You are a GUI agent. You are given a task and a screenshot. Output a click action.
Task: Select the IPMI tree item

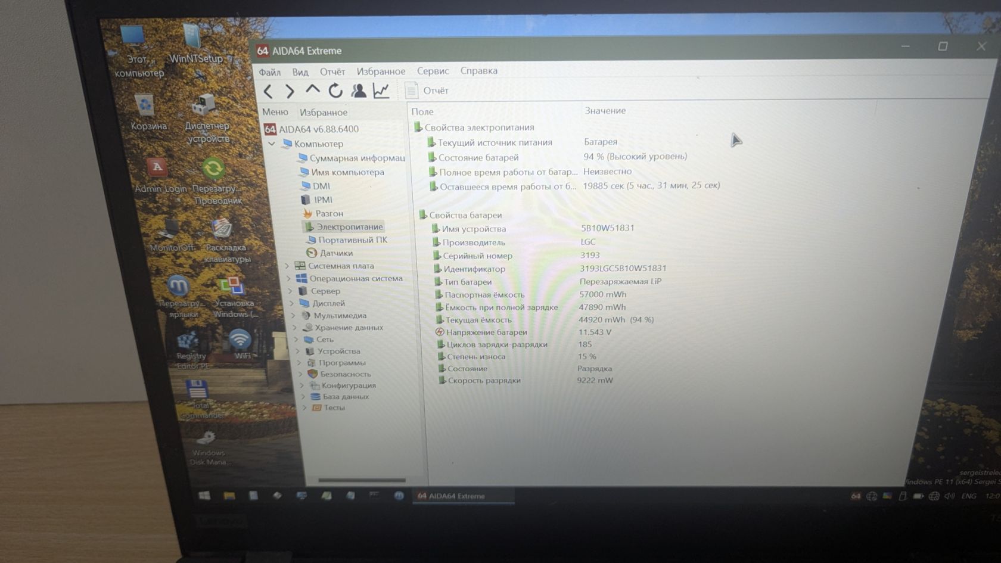point(316,200)
